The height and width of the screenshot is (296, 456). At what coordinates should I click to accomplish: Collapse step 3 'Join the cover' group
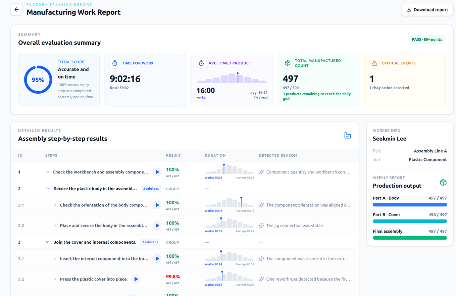[48, 242]
